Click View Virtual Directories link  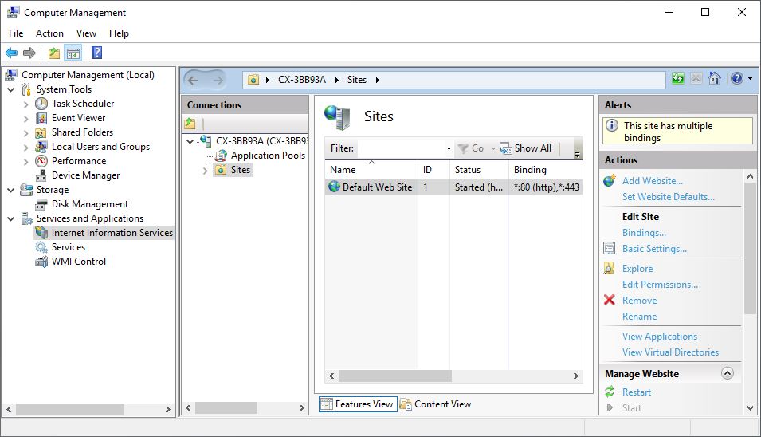pyautogui.click(x=670, y=352)
